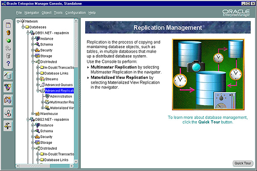Select Database Links under DBS1.NET
The width and height of the screenshot is (257, 171).
point(56,73)
